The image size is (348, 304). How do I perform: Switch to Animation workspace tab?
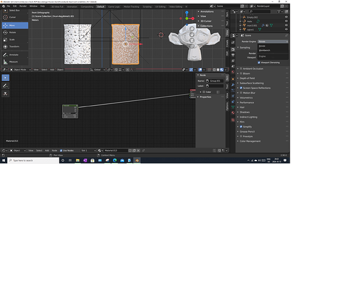click(x=72, y=7)
